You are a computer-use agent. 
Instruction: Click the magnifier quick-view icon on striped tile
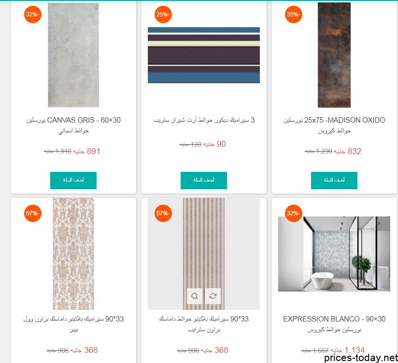point(195,296)
